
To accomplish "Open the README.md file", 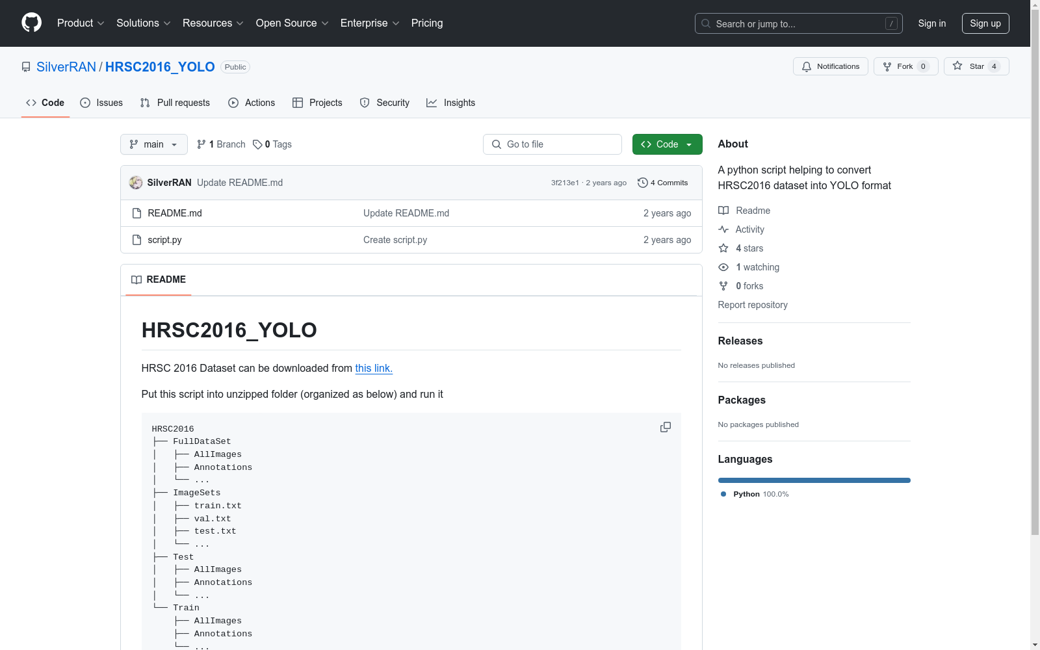I will point(175,213).
